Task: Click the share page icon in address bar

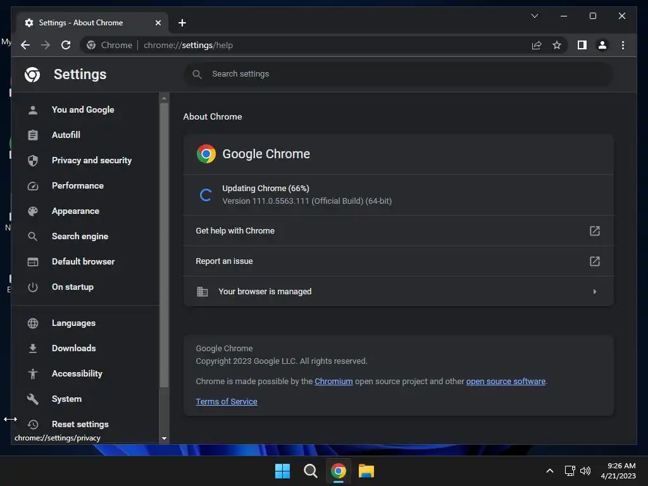Action: pos(537,45)
